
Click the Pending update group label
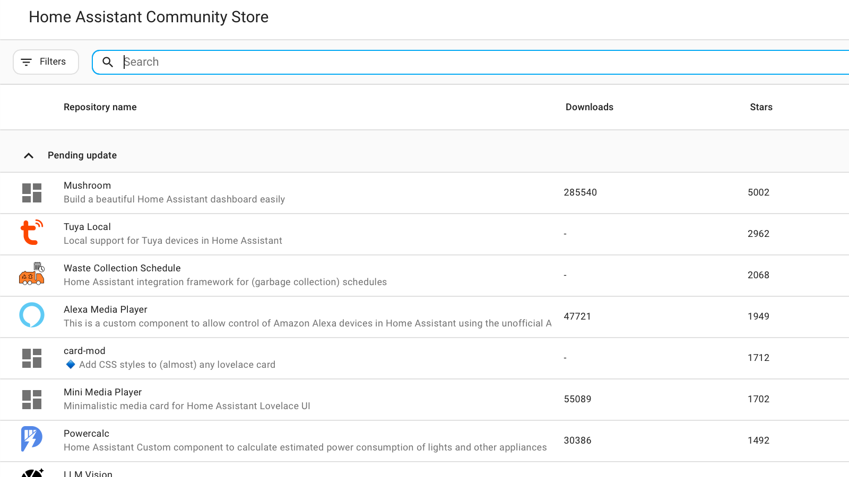click(82, 155)
